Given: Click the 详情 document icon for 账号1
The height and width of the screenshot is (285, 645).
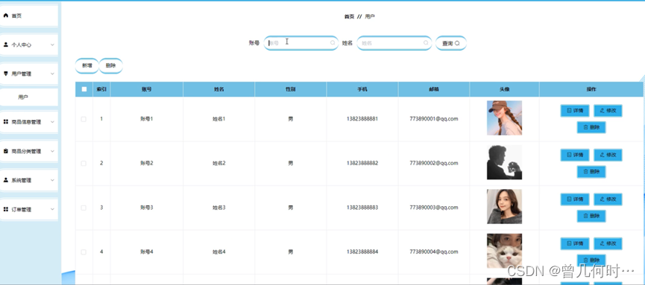Looking at the screenshot, I should pyautogui.click(x=569, y=110).
